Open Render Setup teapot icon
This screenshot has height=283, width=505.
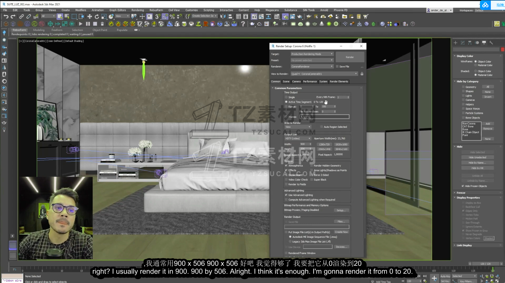coord(285,17)
